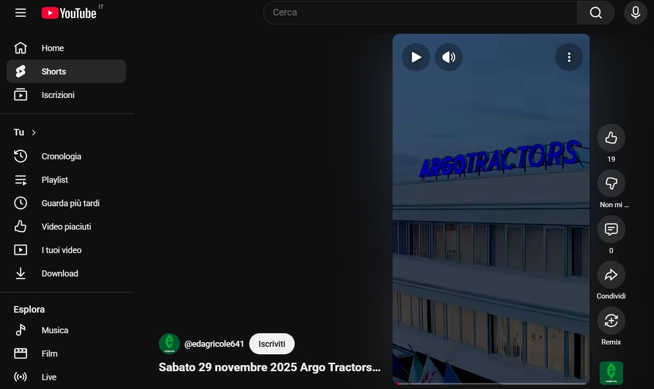Screen dimensions: 654x389
Task: Click the like count 19
Action: pos(611,159)
